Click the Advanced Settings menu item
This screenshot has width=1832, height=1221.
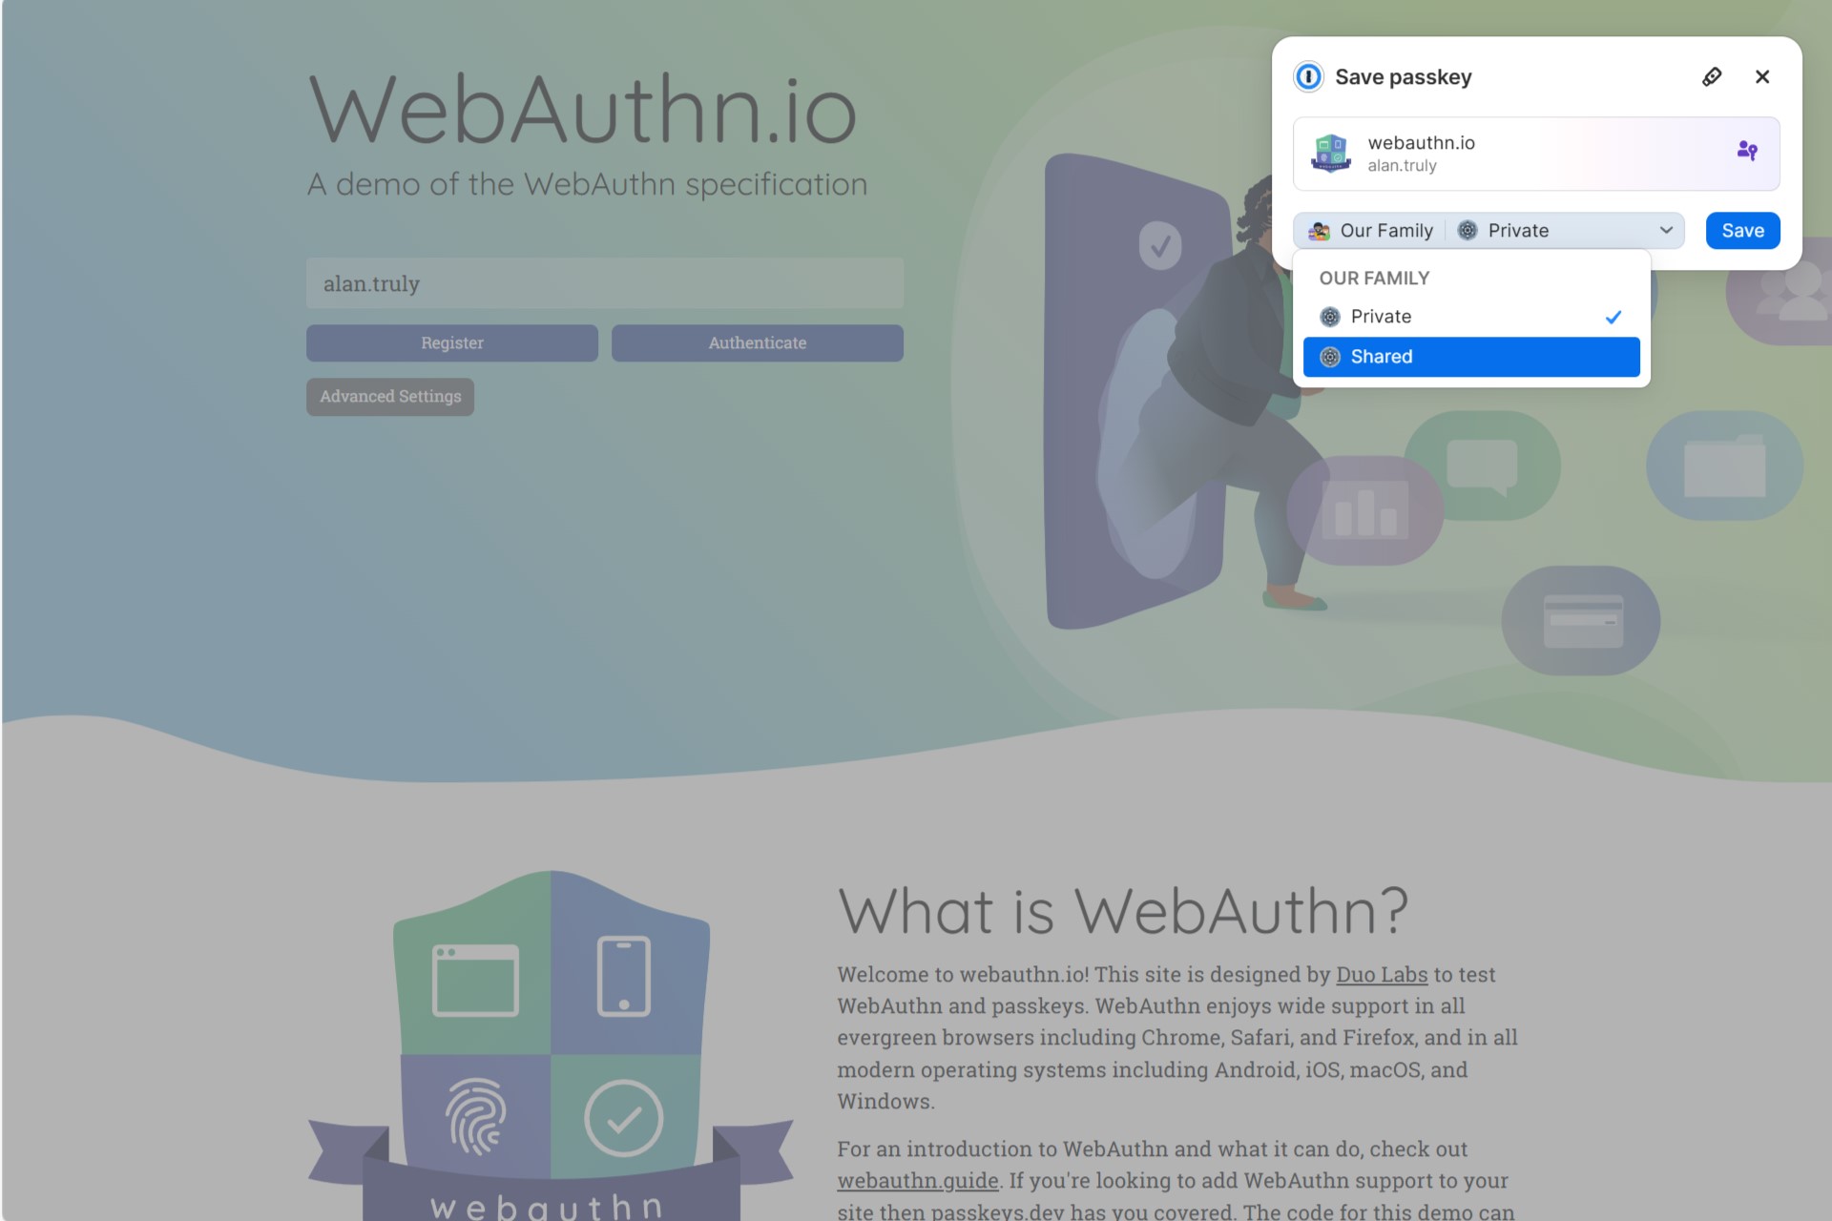[390, 397]
